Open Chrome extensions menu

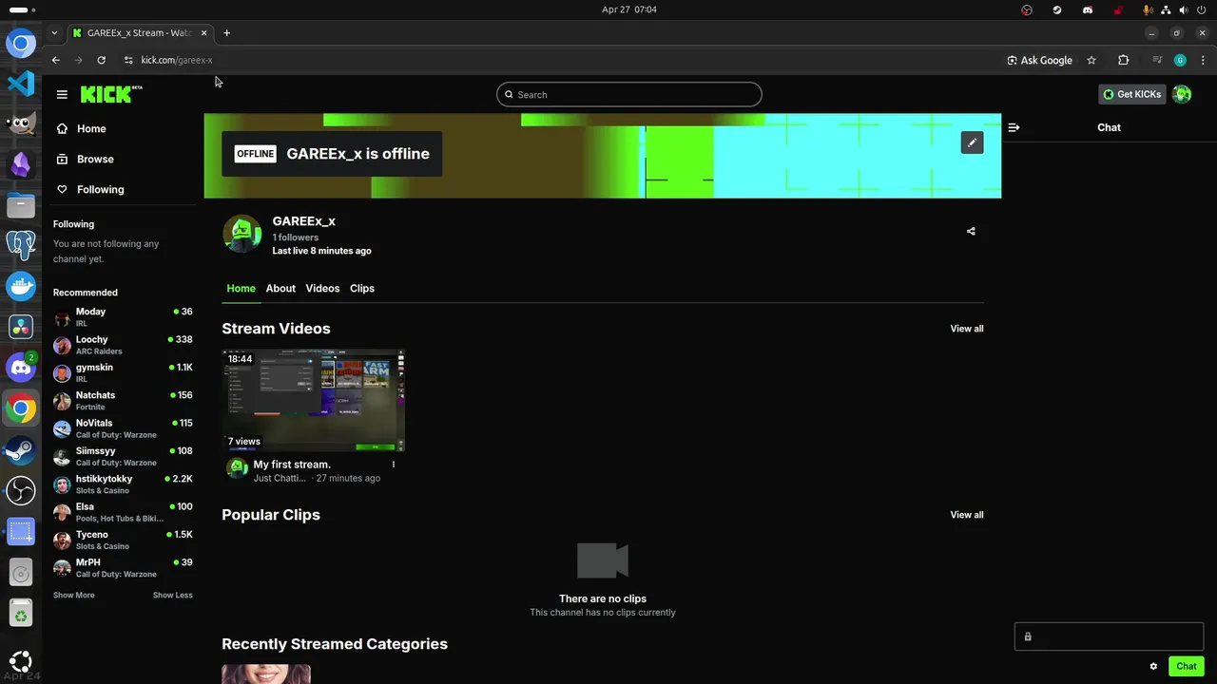(x=1123, y=60)
